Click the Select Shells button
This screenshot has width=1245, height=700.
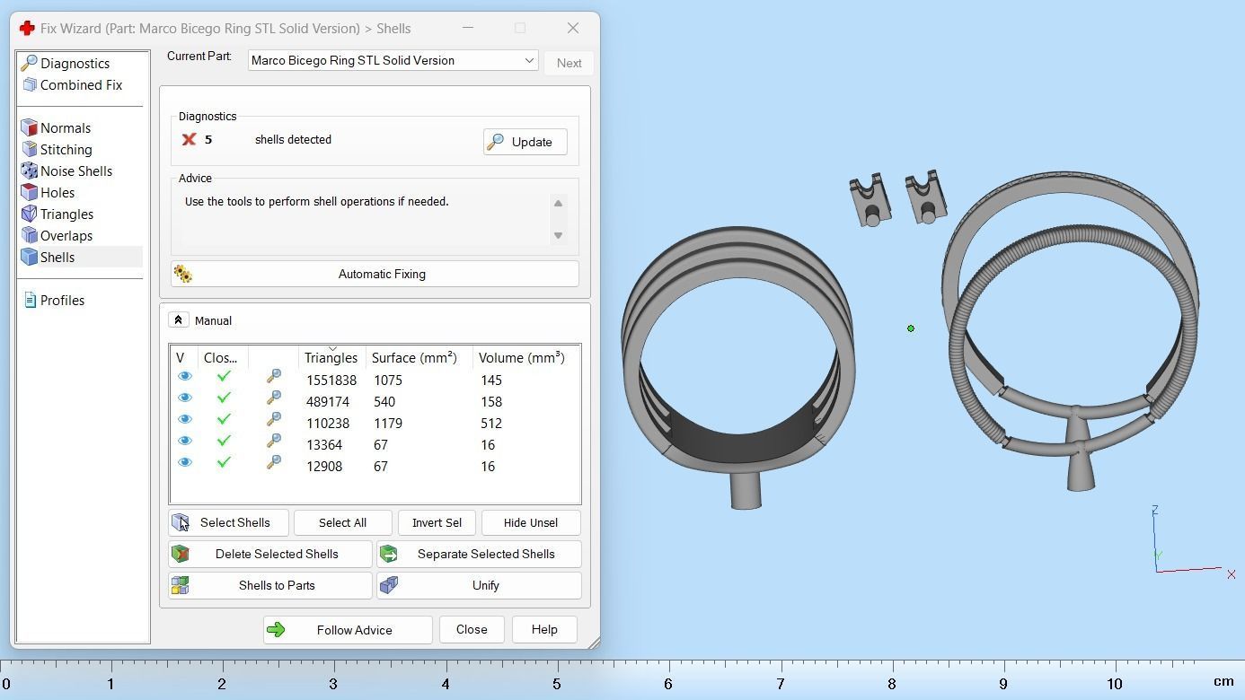pyautogui.click(x=228, y=522)
